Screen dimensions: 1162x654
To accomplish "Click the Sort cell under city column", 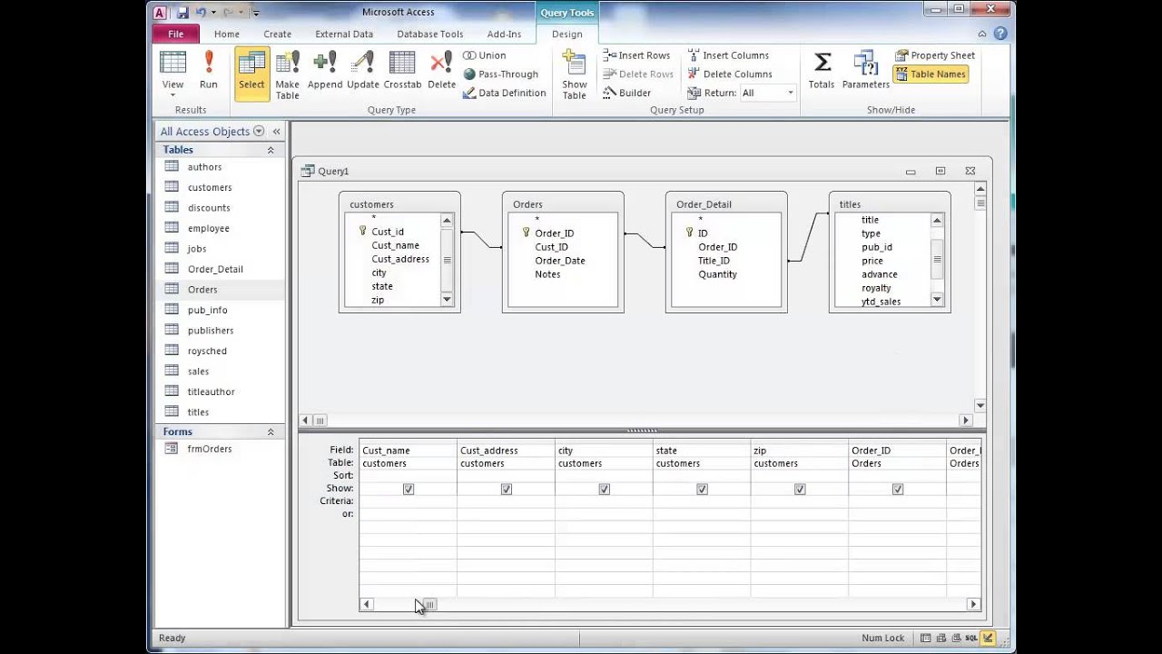I will pos(604,476).
